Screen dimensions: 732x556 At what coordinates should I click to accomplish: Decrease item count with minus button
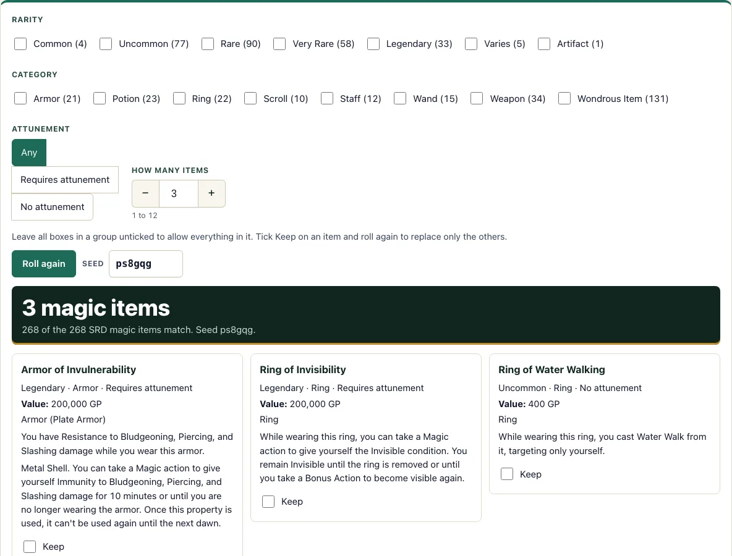click(146, 193)
